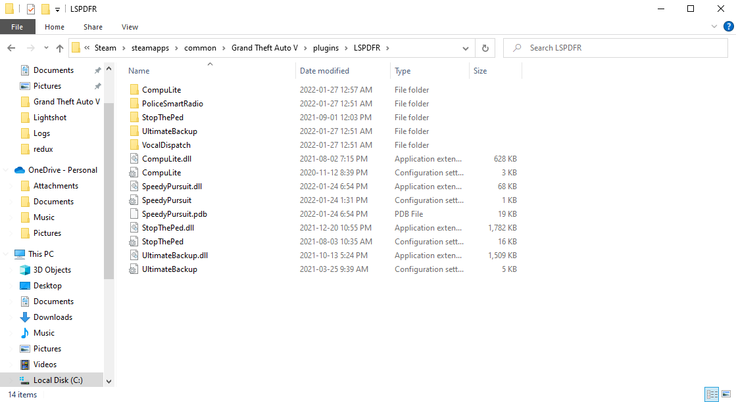Screen dimensions: 736x402
Task: Open recent locations dropdown arrow
Action: [46, 48]
